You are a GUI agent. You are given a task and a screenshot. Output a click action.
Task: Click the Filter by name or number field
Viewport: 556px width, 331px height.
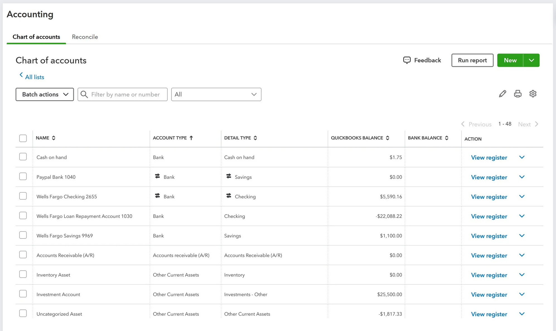coord(125,94)
